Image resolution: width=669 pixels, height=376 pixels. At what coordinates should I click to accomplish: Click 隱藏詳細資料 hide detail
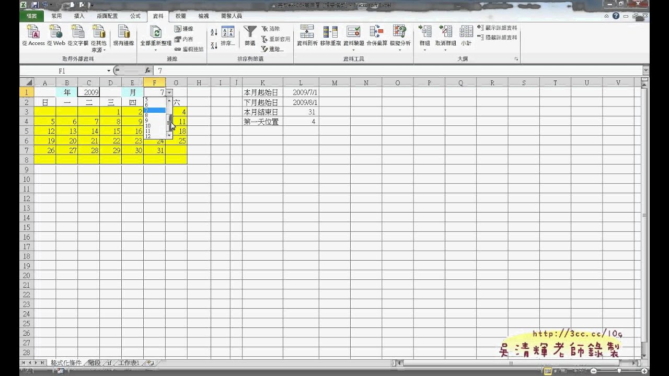pos(497,38)
